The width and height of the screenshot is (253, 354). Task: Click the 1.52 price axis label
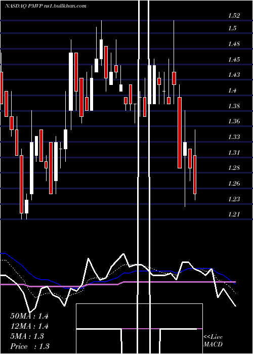click(x=234, y=16)
